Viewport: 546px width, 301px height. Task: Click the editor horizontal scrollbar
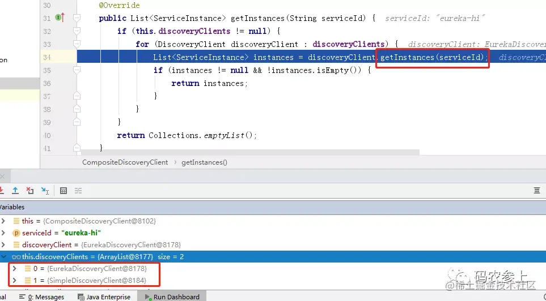click(250, 152)
